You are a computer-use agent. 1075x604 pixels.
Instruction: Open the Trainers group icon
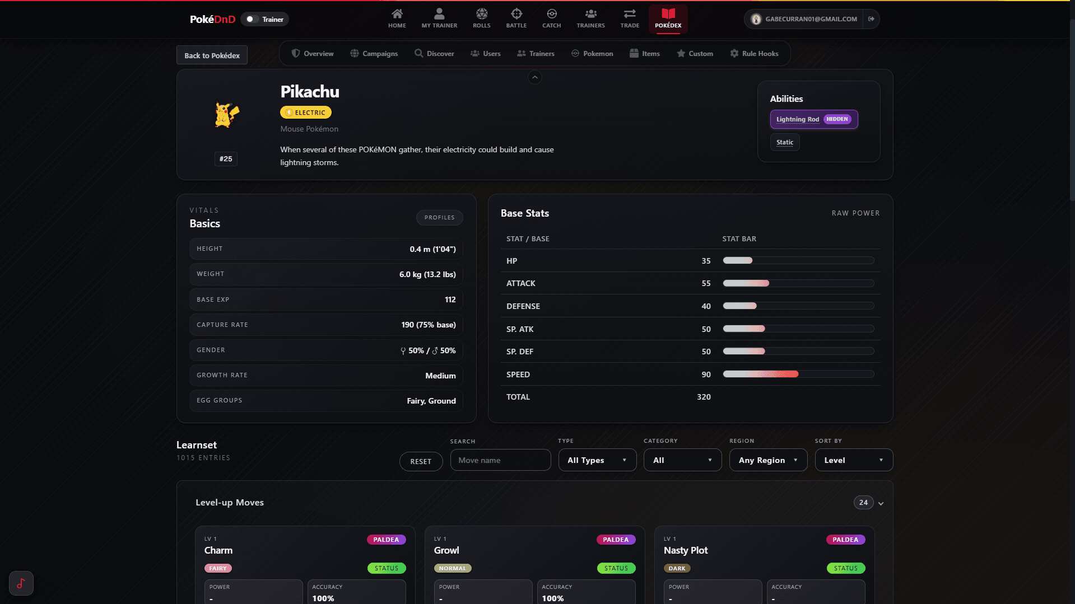click(591, 14)
